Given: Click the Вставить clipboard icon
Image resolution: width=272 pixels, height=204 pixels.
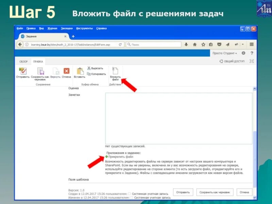Looking at the screenshot, I should (80, 71).
